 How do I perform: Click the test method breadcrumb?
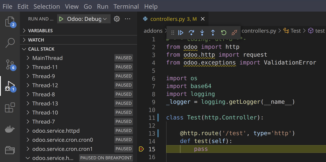coord(317,31)
